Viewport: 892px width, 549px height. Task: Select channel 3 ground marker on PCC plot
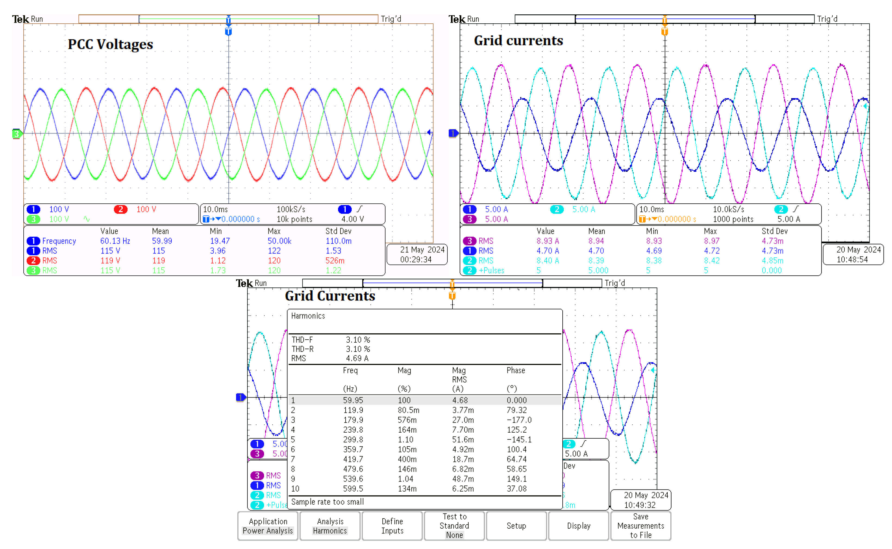16,134
